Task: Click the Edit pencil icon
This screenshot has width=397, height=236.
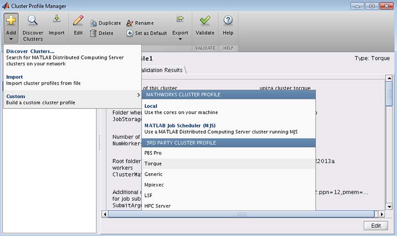Action: 78,21
